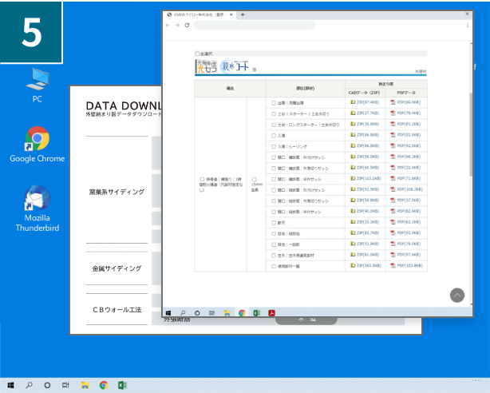Tick the 入隅｜シーリング checkbox

(273, 146)
